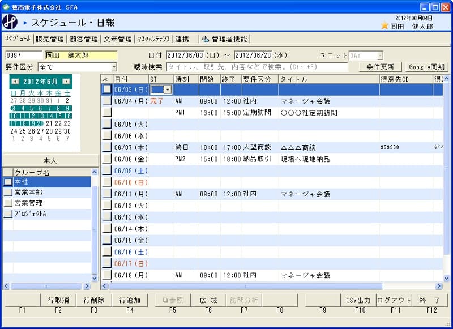This screenshot has width=453, height=329.
Task: Click the マネージャ会議 title in 06/11 row
Action: 306,194
